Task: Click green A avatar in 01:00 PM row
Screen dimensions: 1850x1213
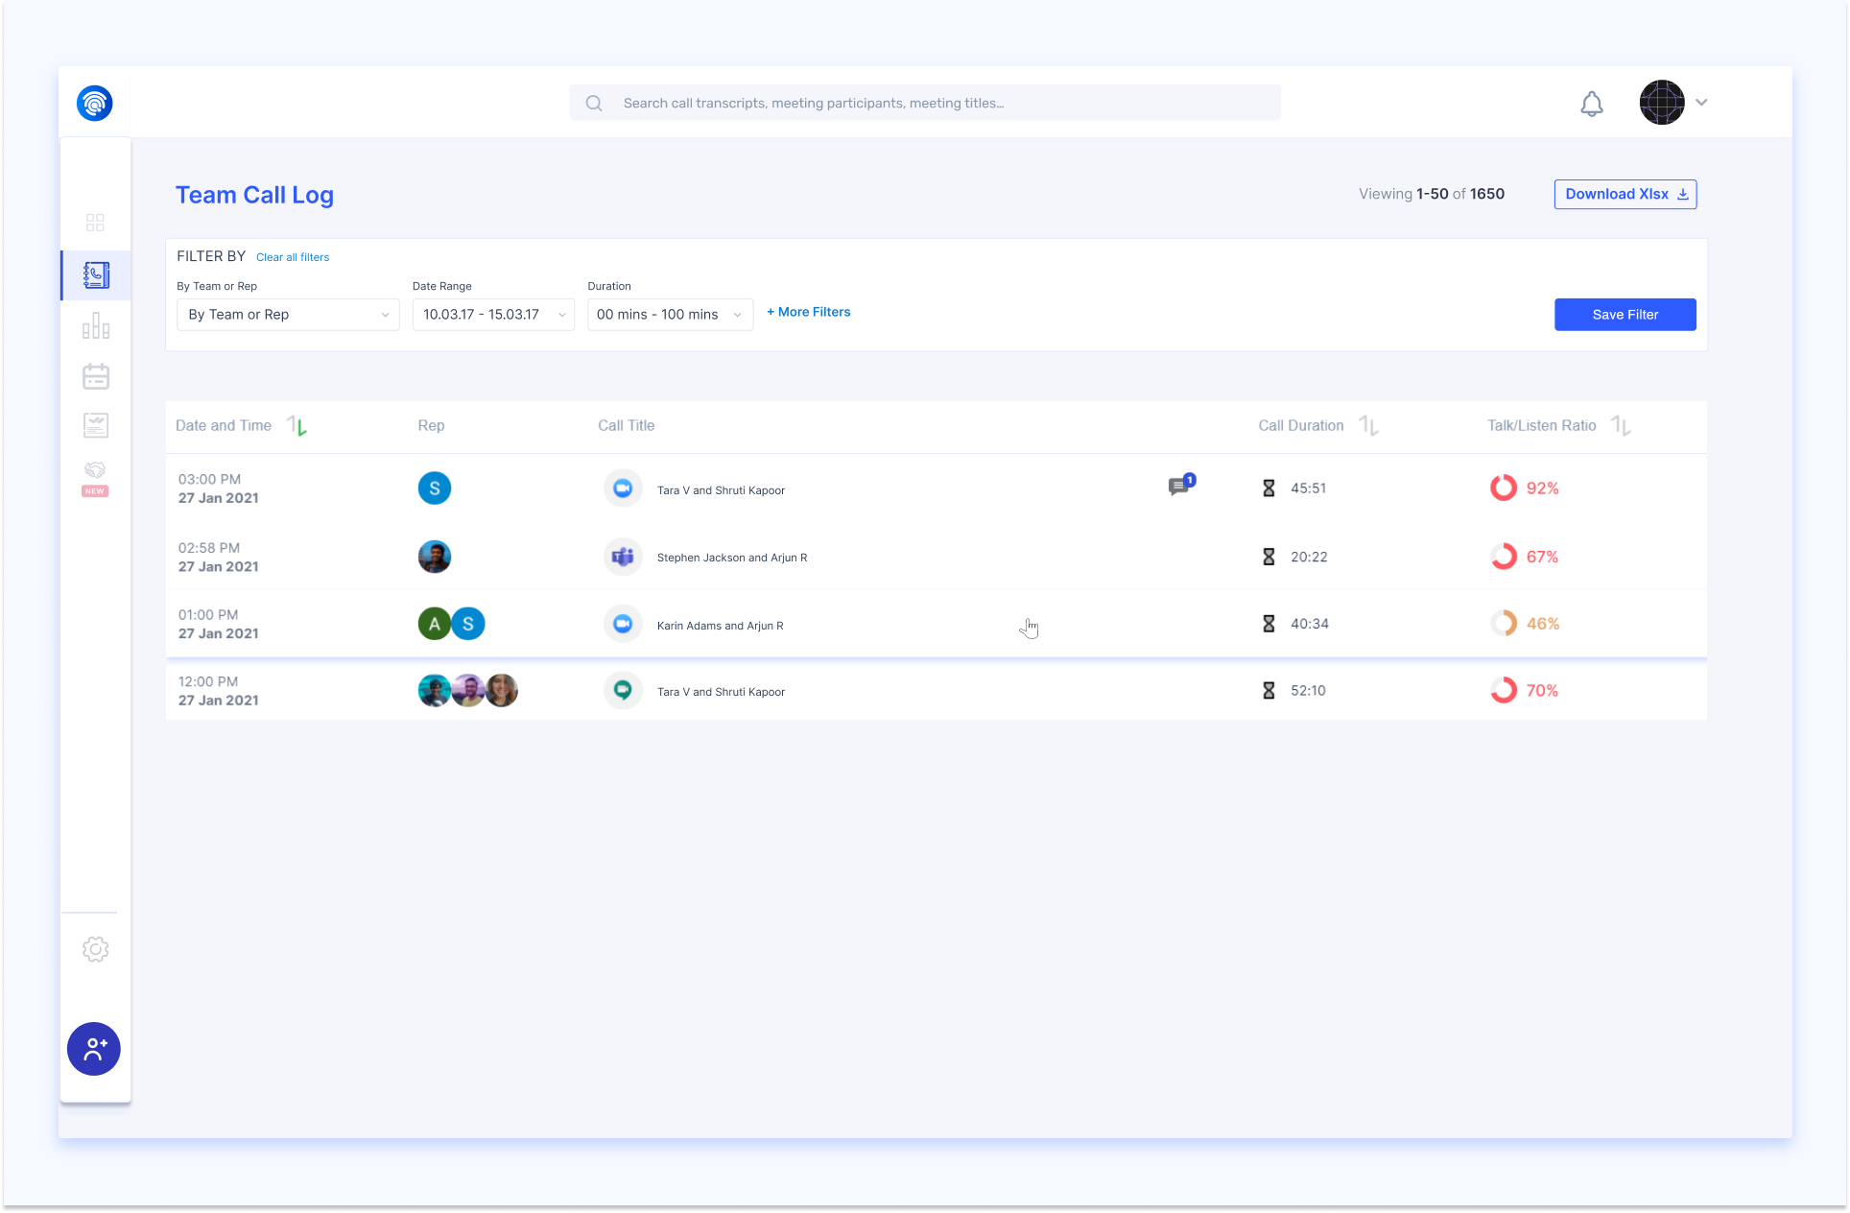Action: [x=435, y=624]
